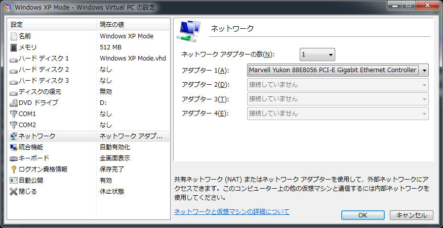
Task: Click the 現在の値 column header
Action: (134, 25)
